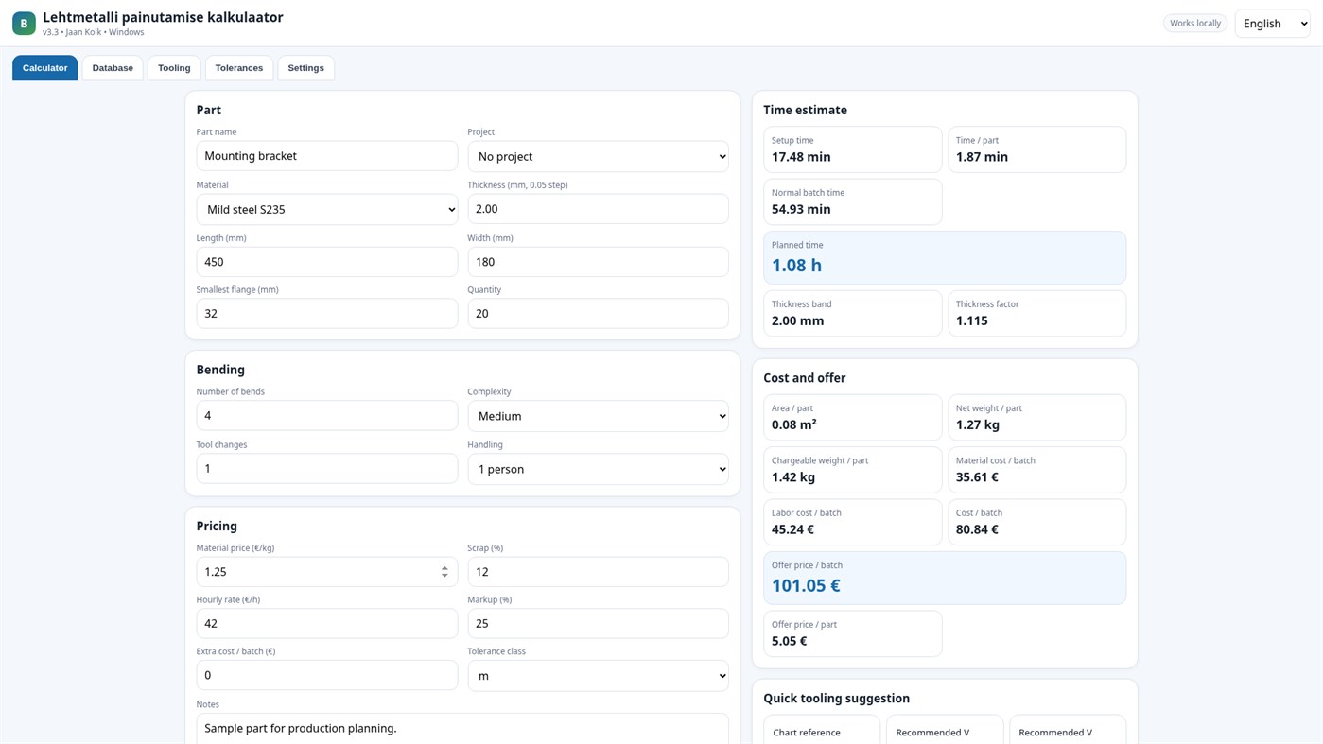Click the Time / part 1.87 min value
This screenshot has width=1323, height=744.
pyautogui.click(x=982, y=157)
